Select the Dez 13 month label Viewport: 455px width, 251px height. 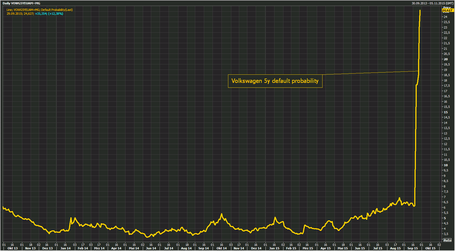click(48, 248)
